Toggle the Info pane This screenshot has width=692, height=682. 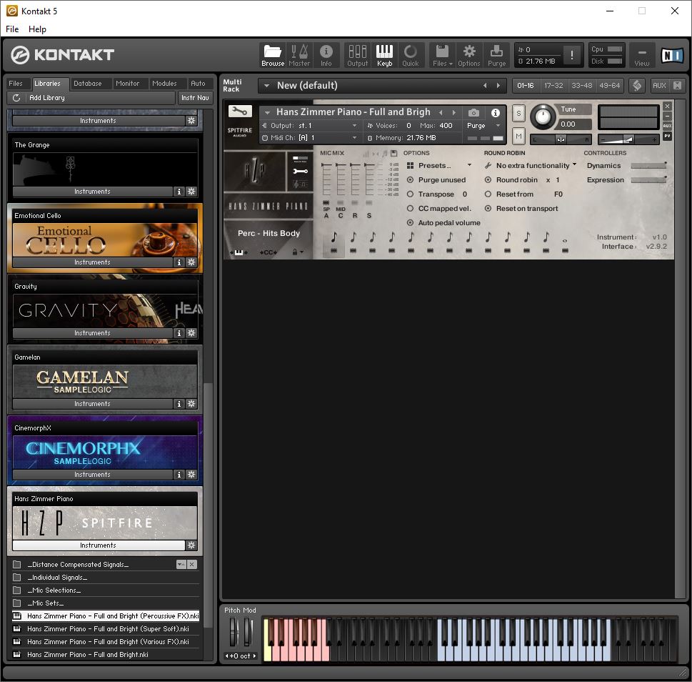coord(326,55)
